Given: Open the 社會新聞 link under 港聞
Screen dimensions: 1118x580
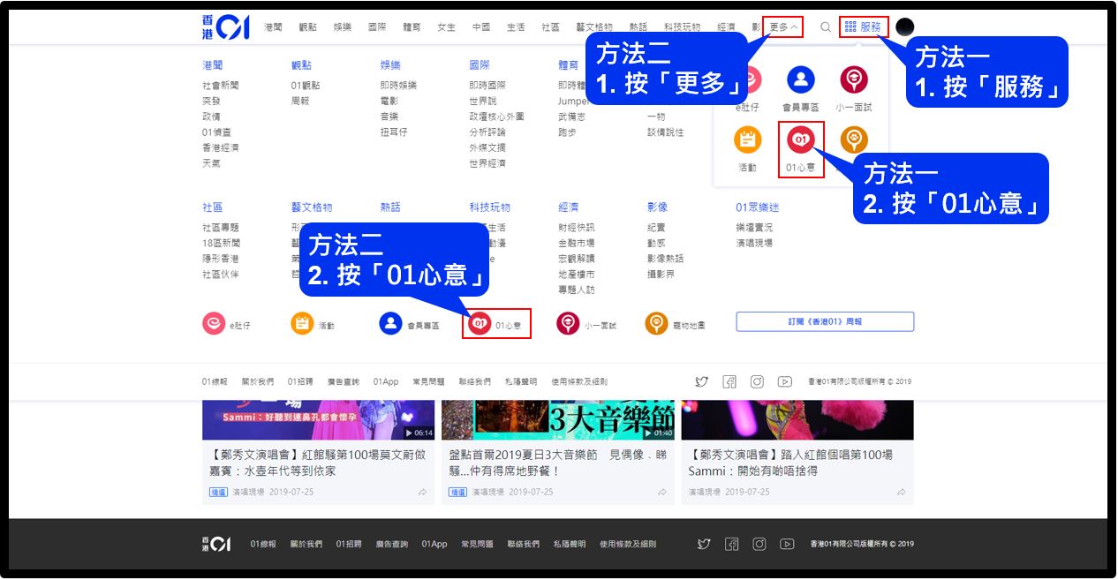Looking at the screenshot, I should (x=220, y=86).
